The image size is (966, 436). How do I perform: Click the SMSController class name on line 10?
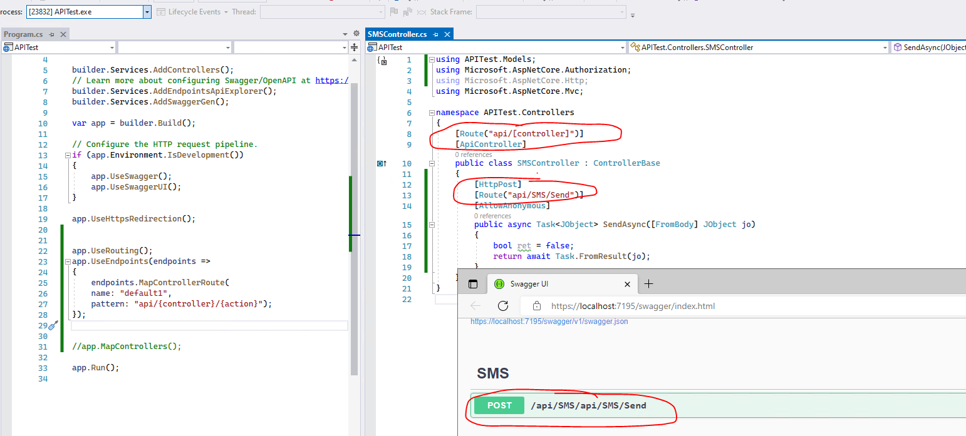(x=548, y=163)
